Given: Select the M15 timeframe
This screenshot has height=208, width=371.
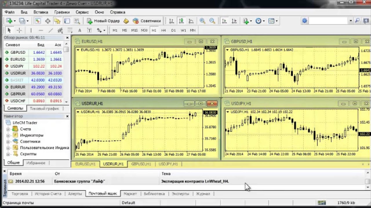Looking at the screenshot, I should tap(134, 30).
